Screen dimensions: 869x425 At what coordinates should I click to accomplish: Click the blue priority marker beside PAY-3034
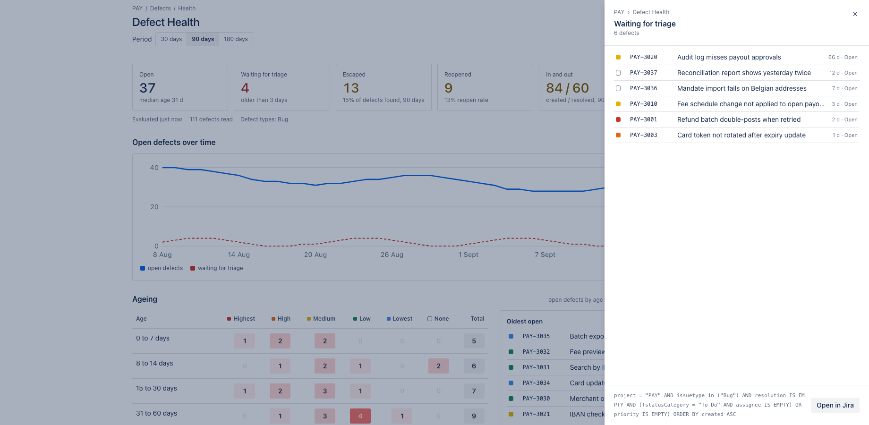(511, 383)
